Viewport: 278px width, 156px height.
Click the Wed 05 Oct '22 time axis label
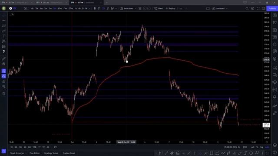tap(126, 142)
